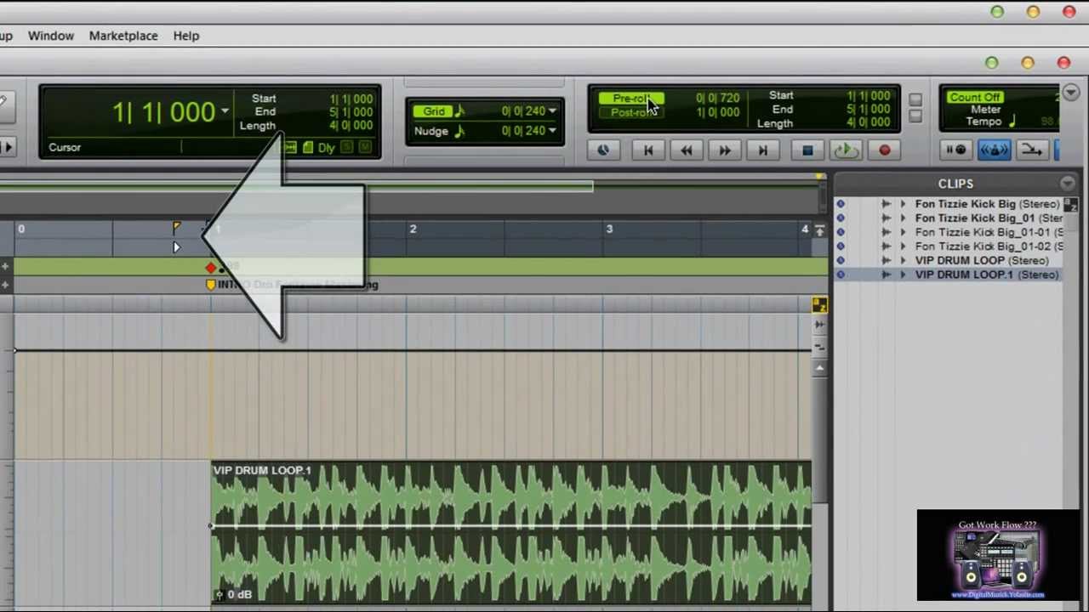Enable the Post-roll button
The width and height of the screenshot is (1089, 612).
630,112
